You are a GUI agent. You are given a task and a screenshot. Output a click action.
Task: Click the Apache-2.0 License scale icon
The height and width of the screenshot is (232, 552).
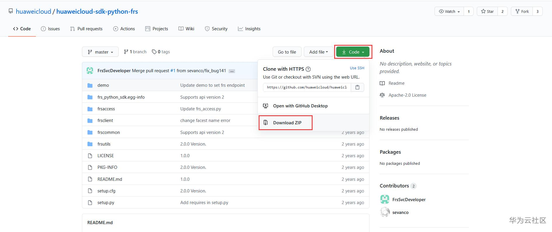382,95
